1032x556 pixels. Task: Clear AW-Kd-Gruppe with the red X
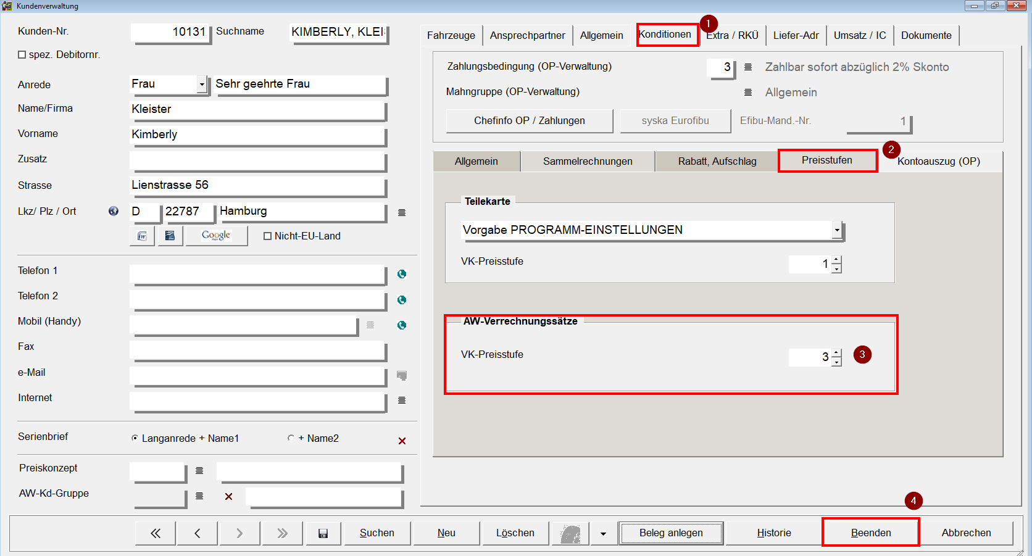pyautogui.click(x=228, y=496)
